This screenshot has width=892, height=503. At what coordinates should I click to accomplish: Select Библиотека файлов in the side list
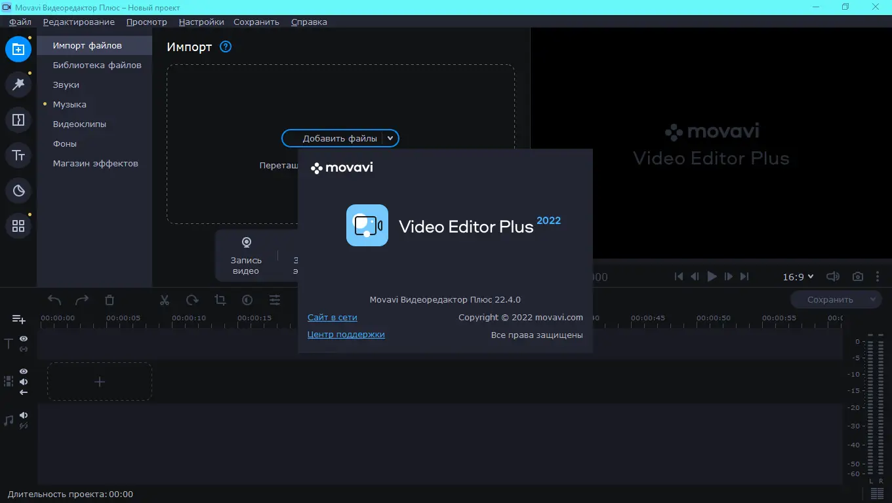(94, 65)
